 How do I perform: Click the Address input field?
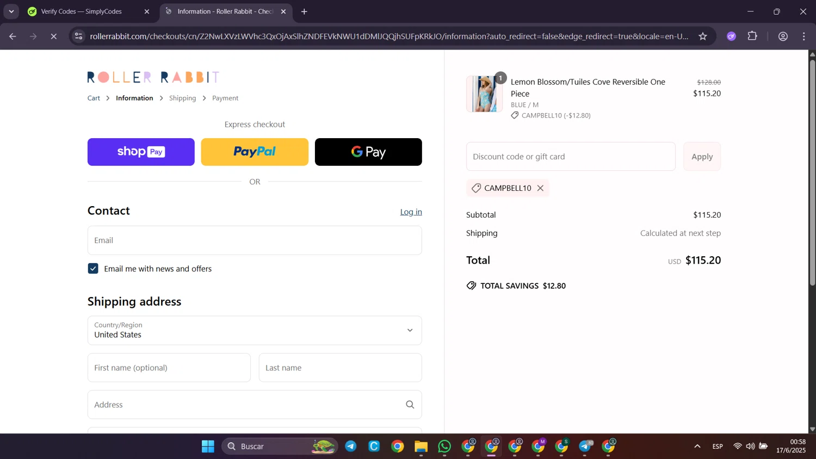(x=255, y=405)
